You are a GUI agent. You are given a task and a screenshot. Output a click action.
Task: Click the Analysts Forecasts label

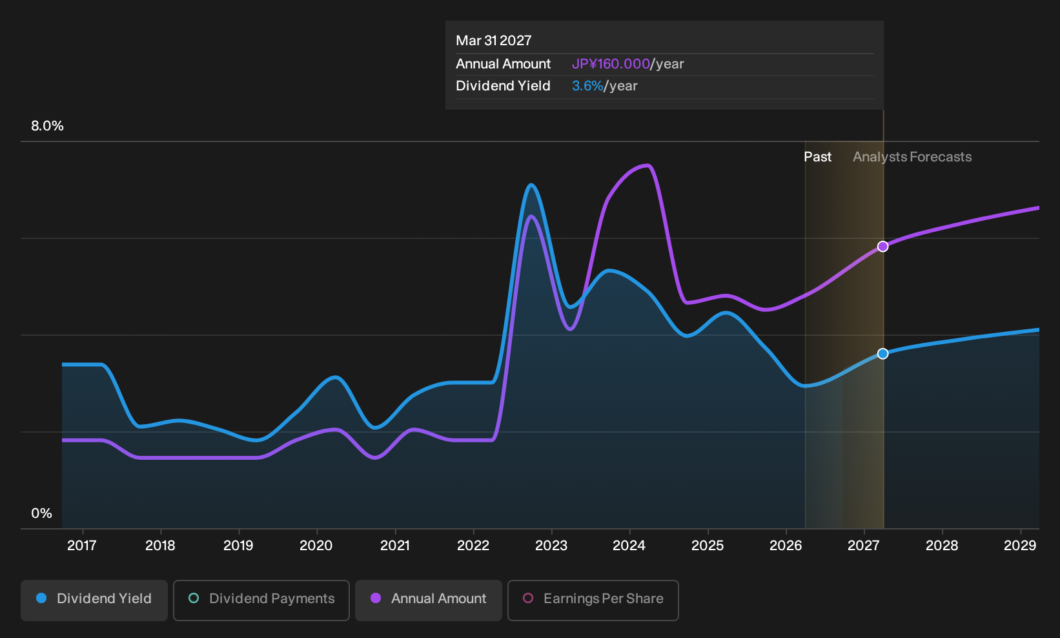912,157
